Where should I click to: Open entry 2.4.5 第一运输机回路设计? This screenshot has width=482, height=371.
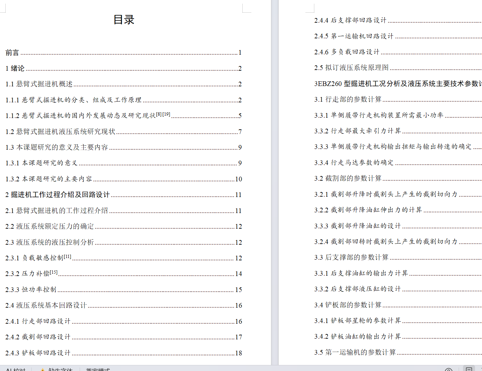[398, 36]
